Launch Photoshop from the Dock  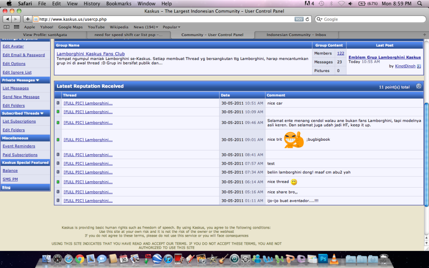(323, 259)
